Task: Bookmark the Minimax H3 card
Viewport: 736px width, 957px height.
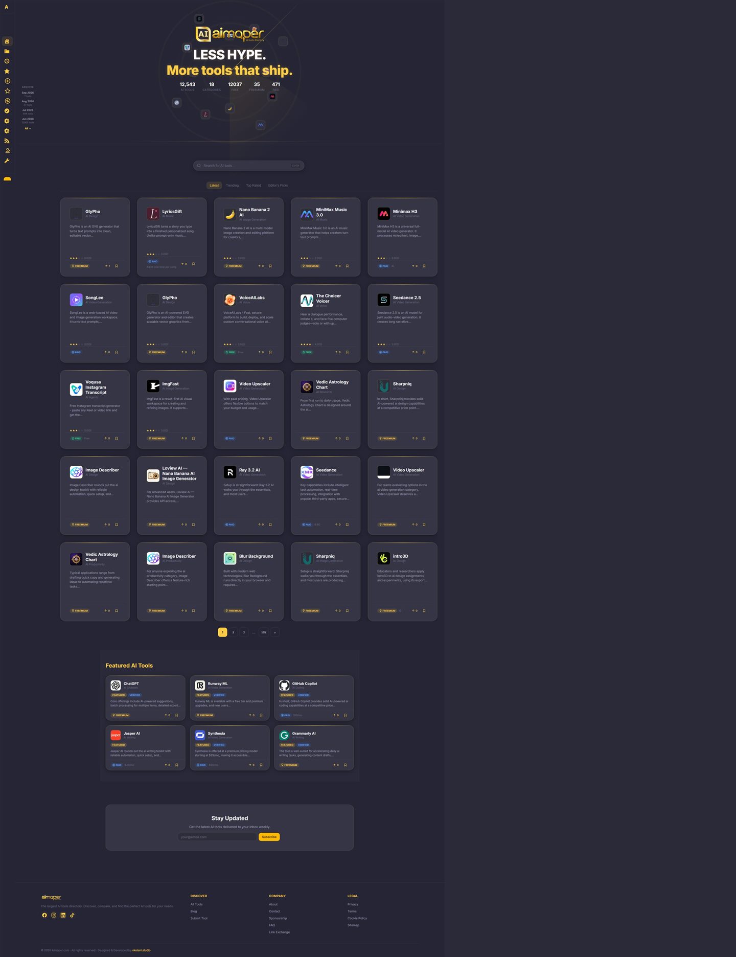Action: pos(424,266)
